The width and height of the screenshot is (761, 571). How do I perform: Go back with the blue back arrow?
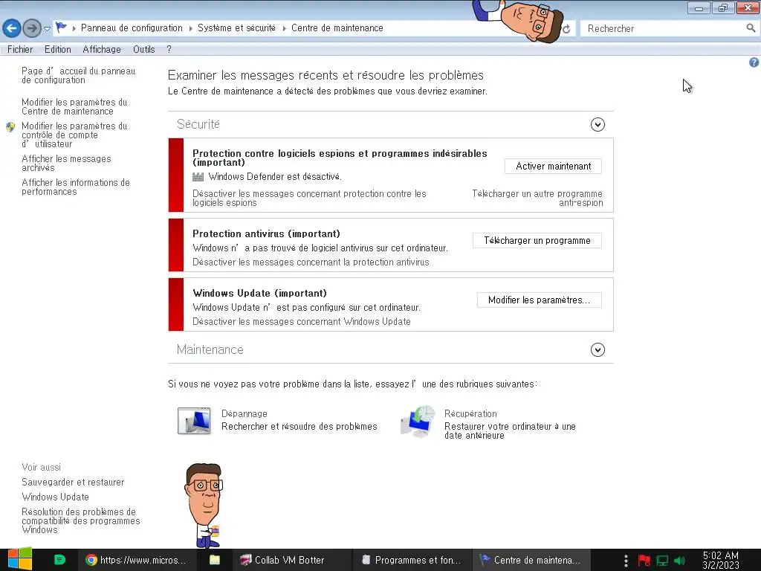tap(12, 28)
